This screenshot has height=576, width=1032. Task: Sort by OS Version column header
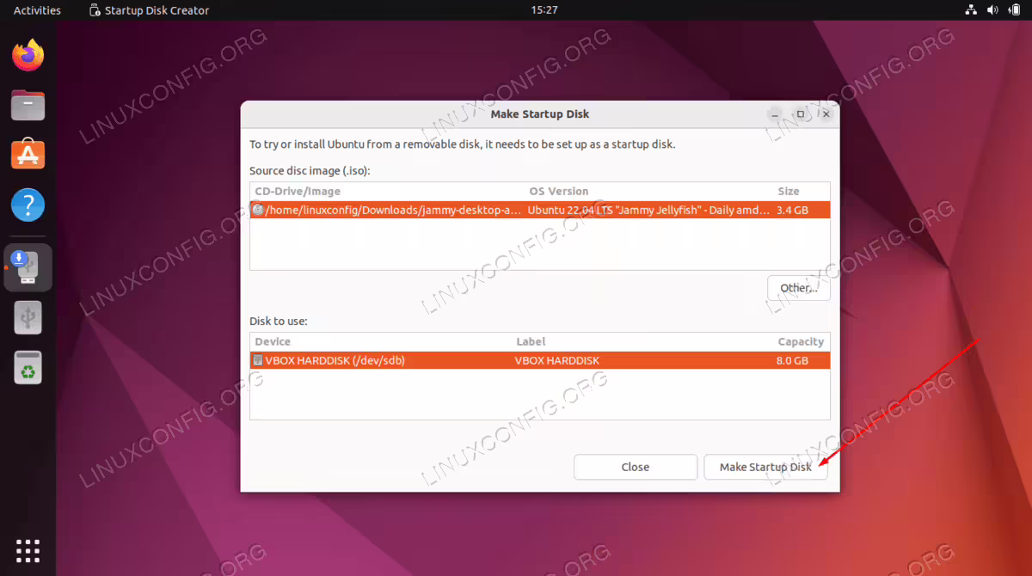(559, 191)
